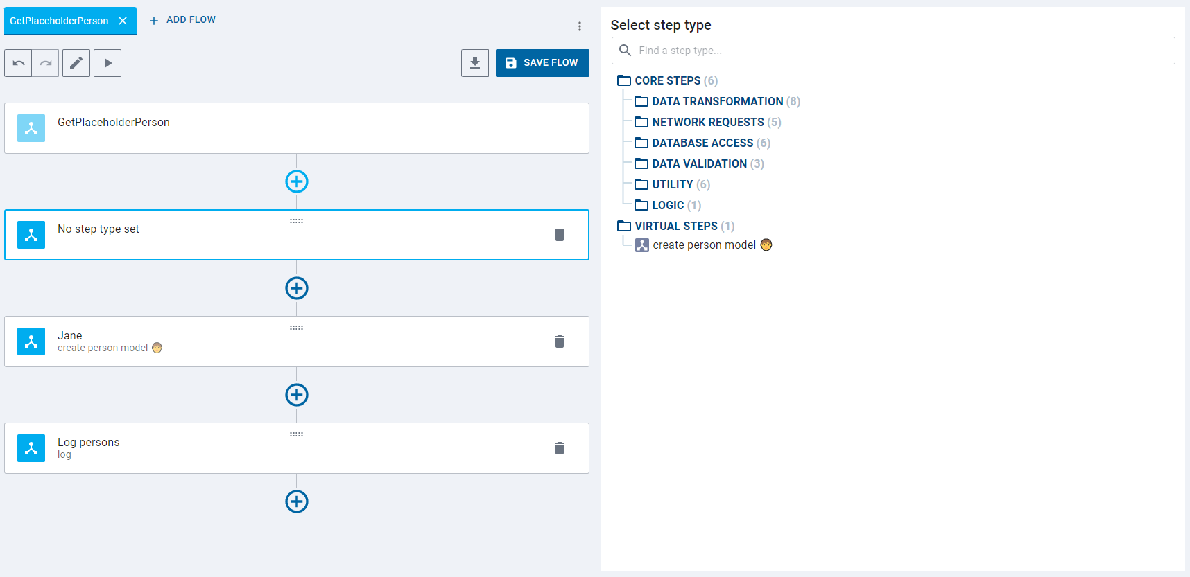Open the Utility steps folder
This screenshot has width=1190, height=577.
tap(672, 185)
